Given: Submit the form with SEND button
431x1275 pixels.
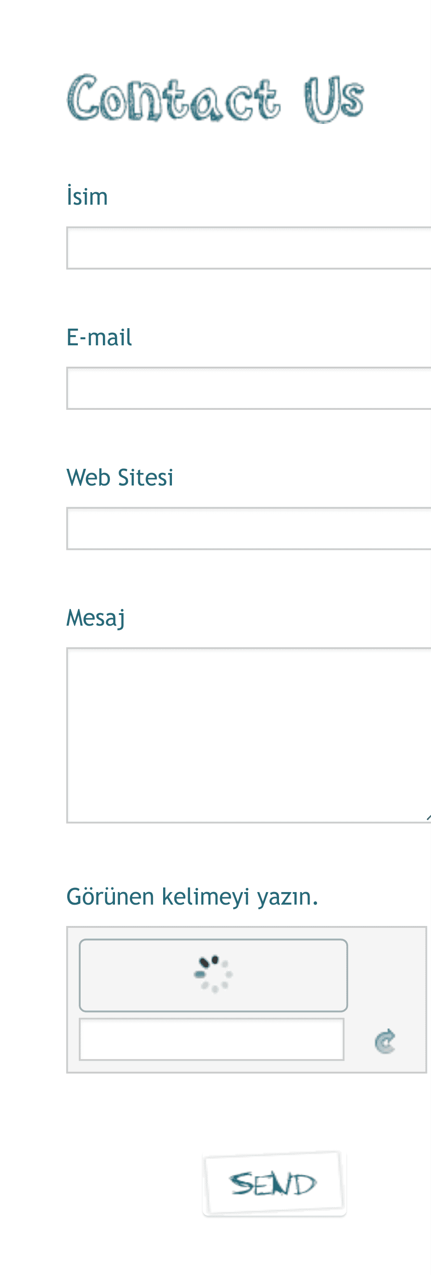Looking at the screenshot, I should pos(274,1184).
